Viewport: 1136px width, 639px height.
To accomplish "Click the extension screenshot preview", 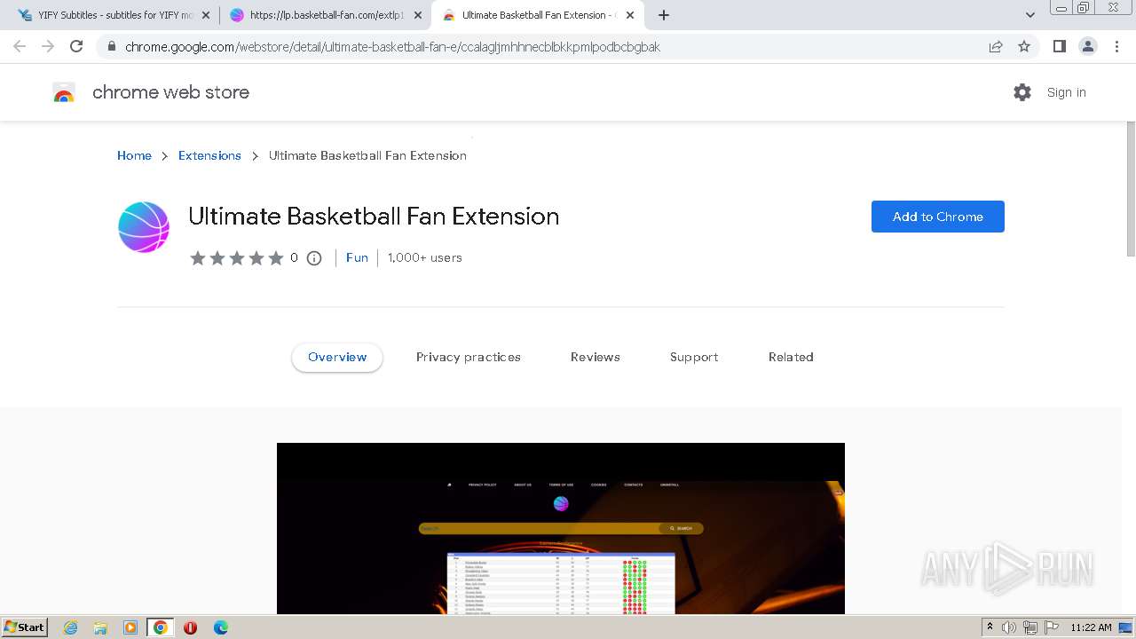I will (561, 528).
